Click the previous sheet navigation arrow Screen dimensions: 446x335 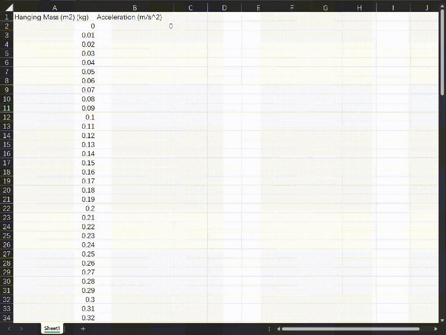[x=9, y=328]
